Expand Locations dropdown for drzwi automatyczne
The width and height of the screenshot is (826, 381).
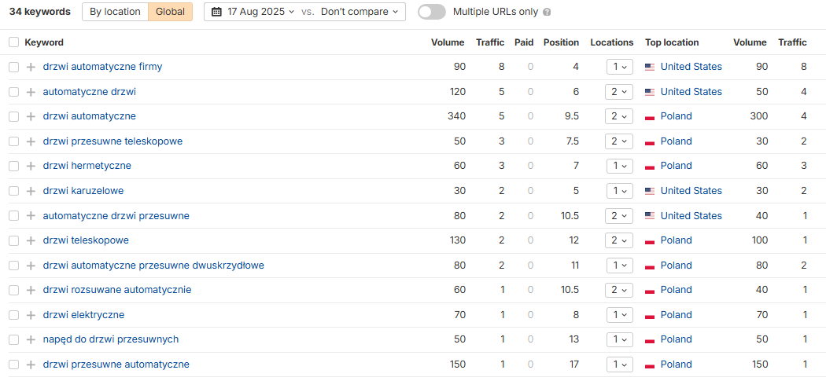(620, 116)
